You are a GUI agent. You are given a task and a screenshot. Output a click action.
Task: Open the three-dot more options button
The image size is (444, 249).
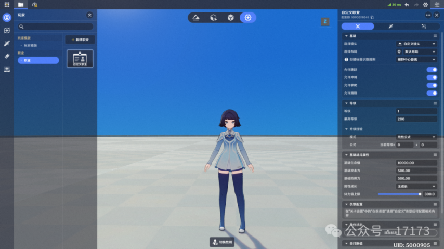tap(428, 15)
